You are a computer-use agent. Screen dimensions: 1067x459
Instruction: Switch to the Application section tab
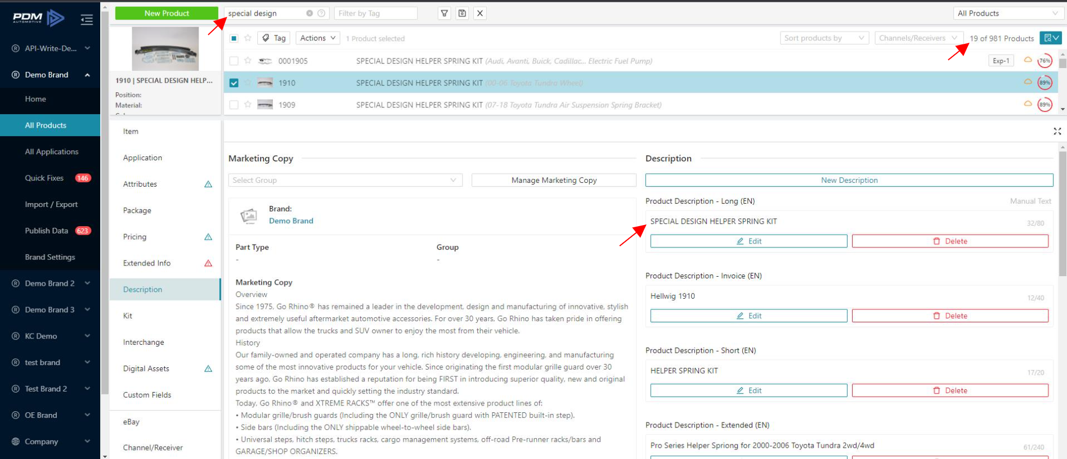pos(165,157)
